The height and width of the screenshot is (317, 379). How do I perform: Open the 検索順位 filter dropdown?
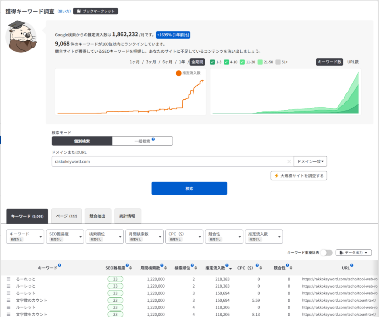104,237
